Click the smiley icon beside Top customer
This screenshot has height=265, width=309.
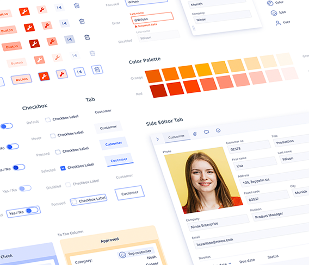(x=122, y=255)
